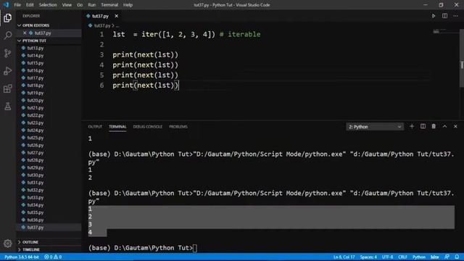The height and width of the screenshot is (261, 464).
Task: Select terminal from 2: Python dropdown
Action: pos(375,127)
